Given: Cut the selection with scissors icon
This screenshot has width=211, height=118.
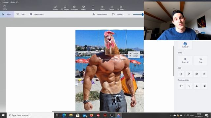Looking at the screenshot, I should click(x=181, y=74).
